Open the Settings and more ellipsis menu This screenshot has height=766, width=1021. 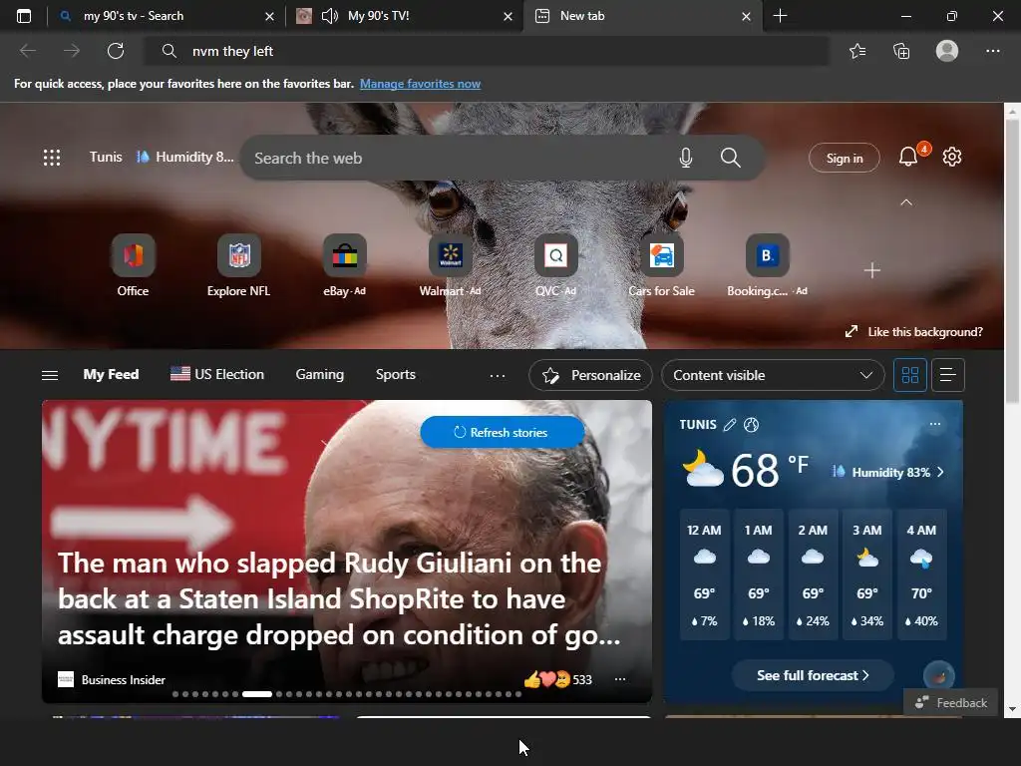click(x=992, y=51)
